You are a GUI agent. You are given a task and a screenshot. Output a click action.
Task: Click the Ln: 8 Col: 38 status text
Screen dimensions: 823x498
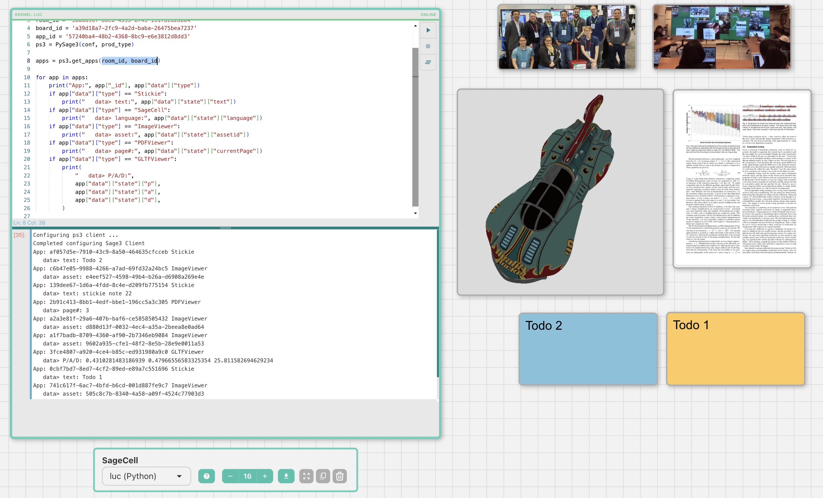pos(29,223)
